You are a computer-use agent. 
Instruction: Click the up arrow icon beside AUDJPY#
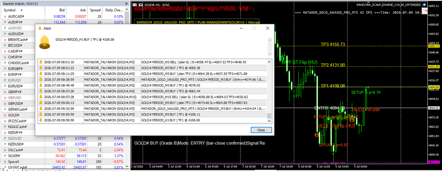(4, 22)
